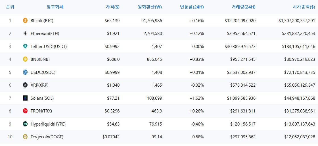This screenshot has height=146, width=318.
Task: Click the TRON coin icon
Action: (25, 111)
